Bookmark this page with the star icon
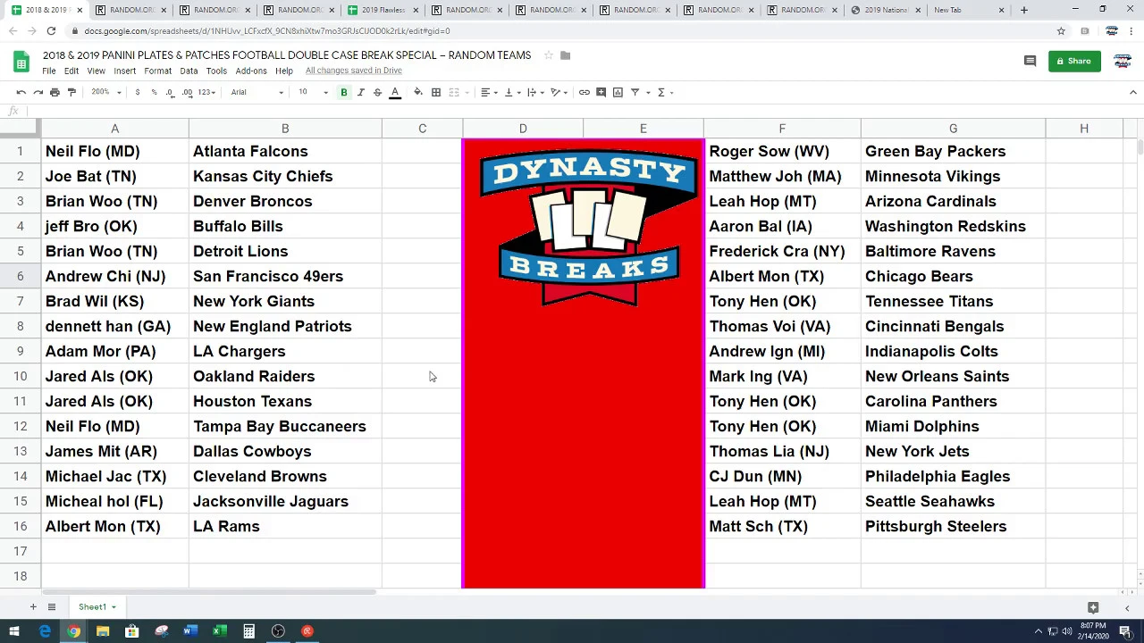 (x=1061, y=30)
